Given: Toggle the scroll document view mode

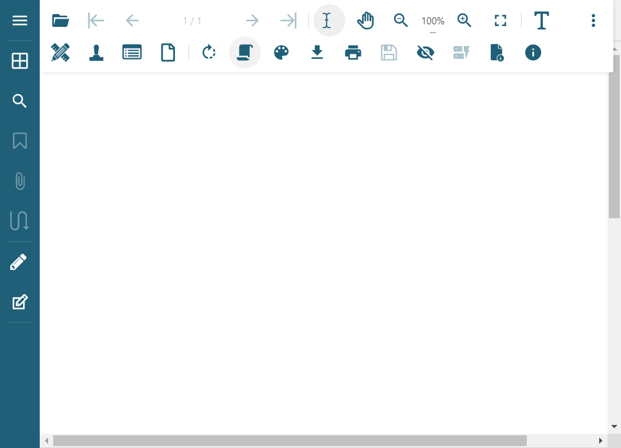Looking at the screenshot, I should [245, 52].
